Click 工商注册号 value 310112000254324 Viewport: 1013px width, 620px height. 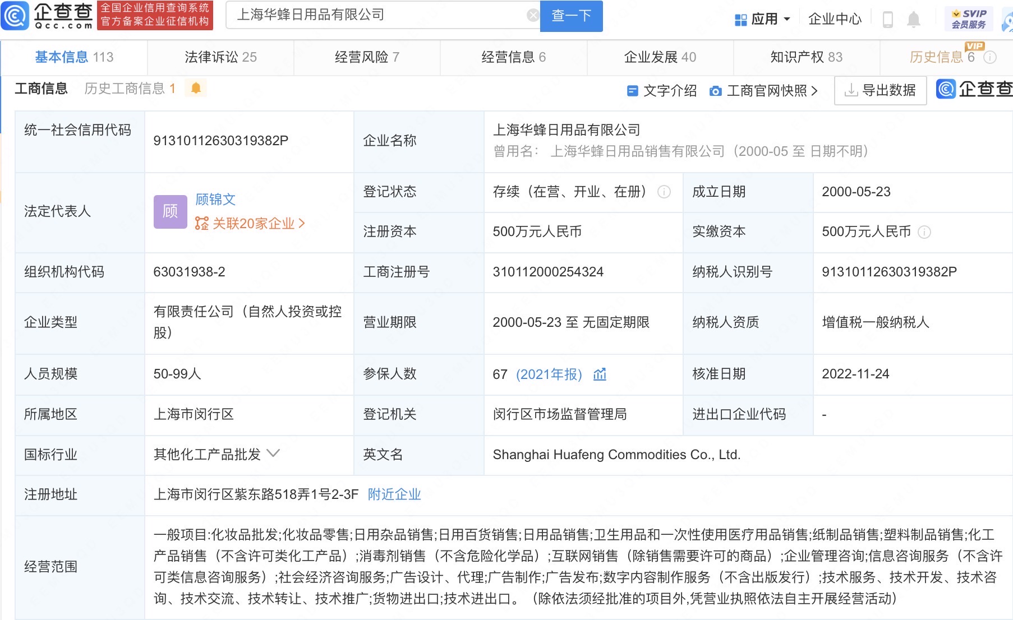click(548, 272)
